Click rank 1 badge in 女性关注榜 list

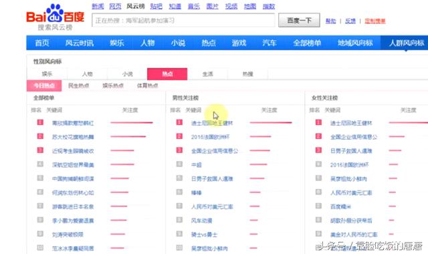pyautogui.click(x=318, y=122)
